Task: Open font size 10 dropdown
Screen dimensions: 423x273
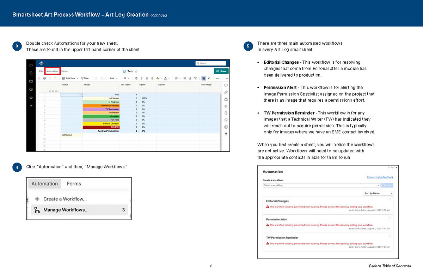Action: (x=126, y=78)
